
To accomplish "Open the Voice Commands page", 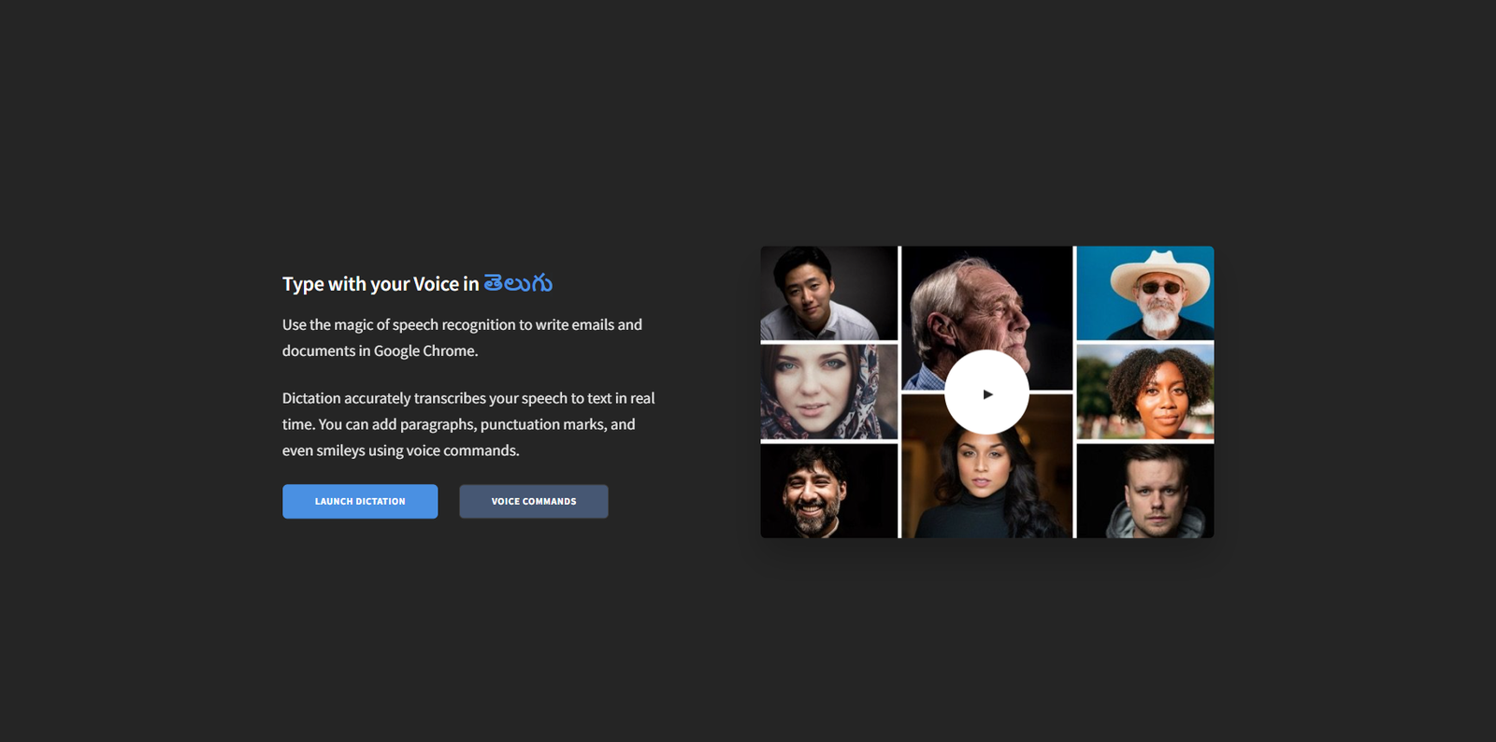I will tap(533, 502).
